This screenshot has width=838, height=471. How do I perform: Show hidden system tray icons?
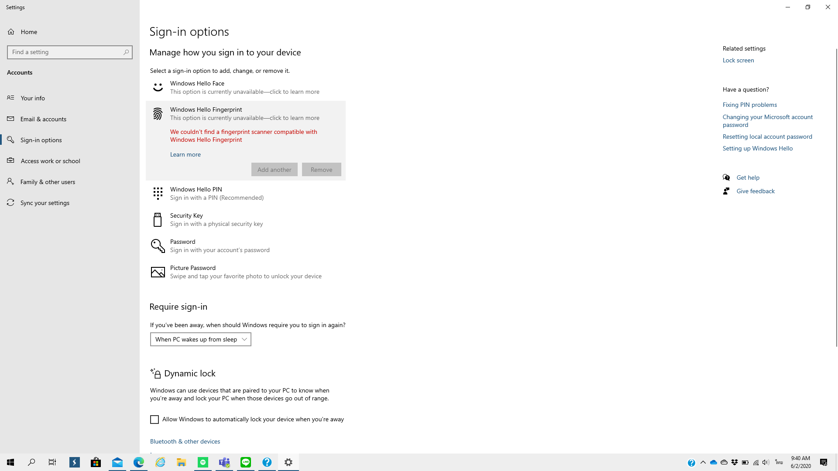pos(703,462)
